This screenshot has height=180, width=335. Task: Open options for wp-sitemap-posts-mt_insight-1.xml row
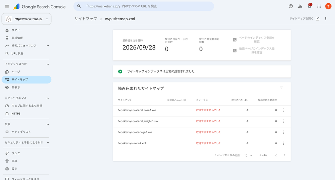pyautogui.click(x=284, y=121)
